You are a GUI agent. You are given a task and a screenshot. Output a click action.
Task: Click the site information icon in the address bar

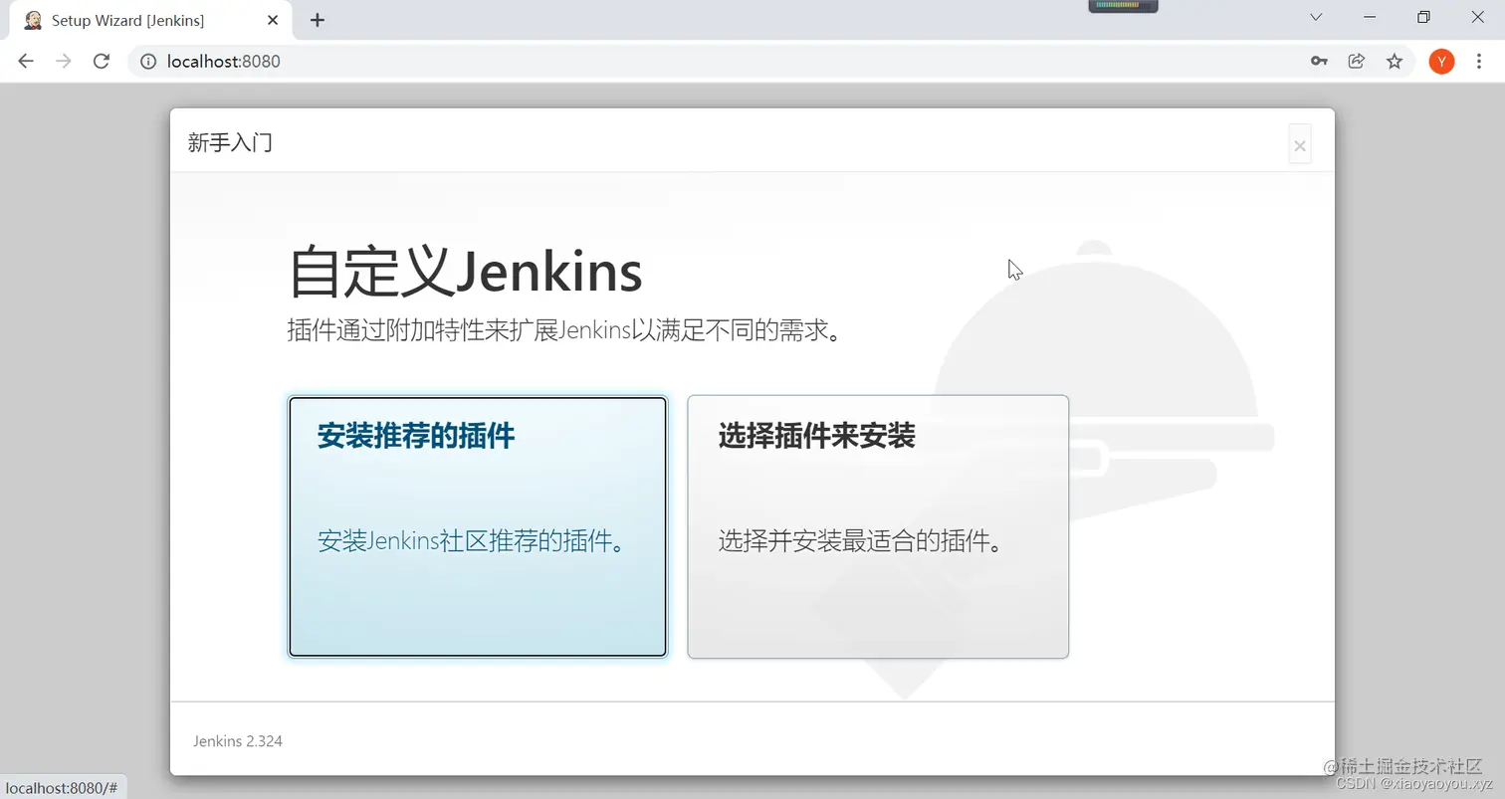[148, 61]
